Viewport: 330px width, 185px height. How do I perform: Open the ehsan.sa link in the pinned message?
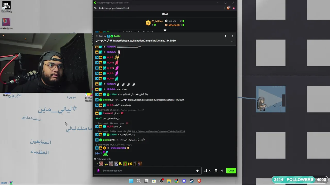(144, 41)
